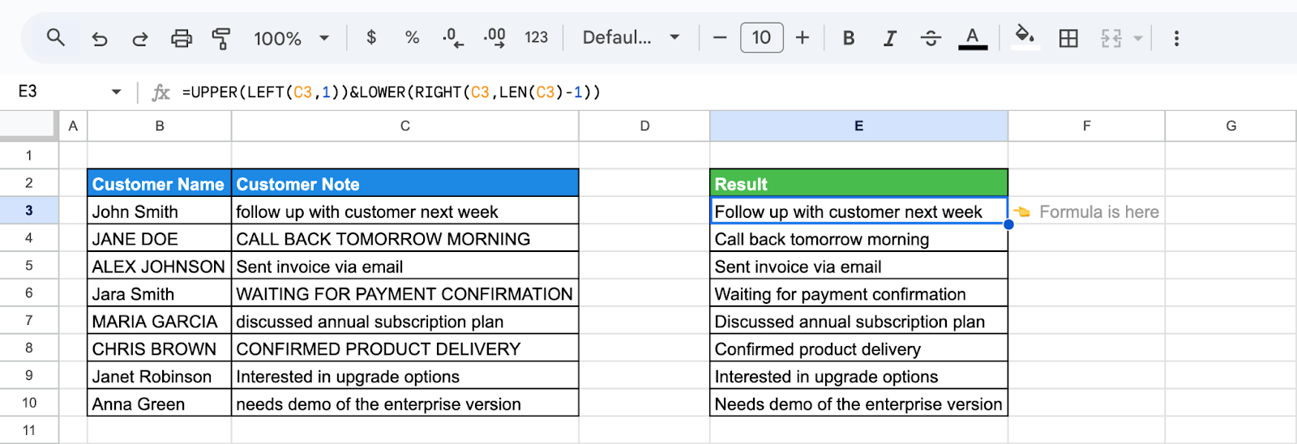Screen dimensions: 1297x444
Task: Click the Customer Name header cell
Action: tap(160, 184)
